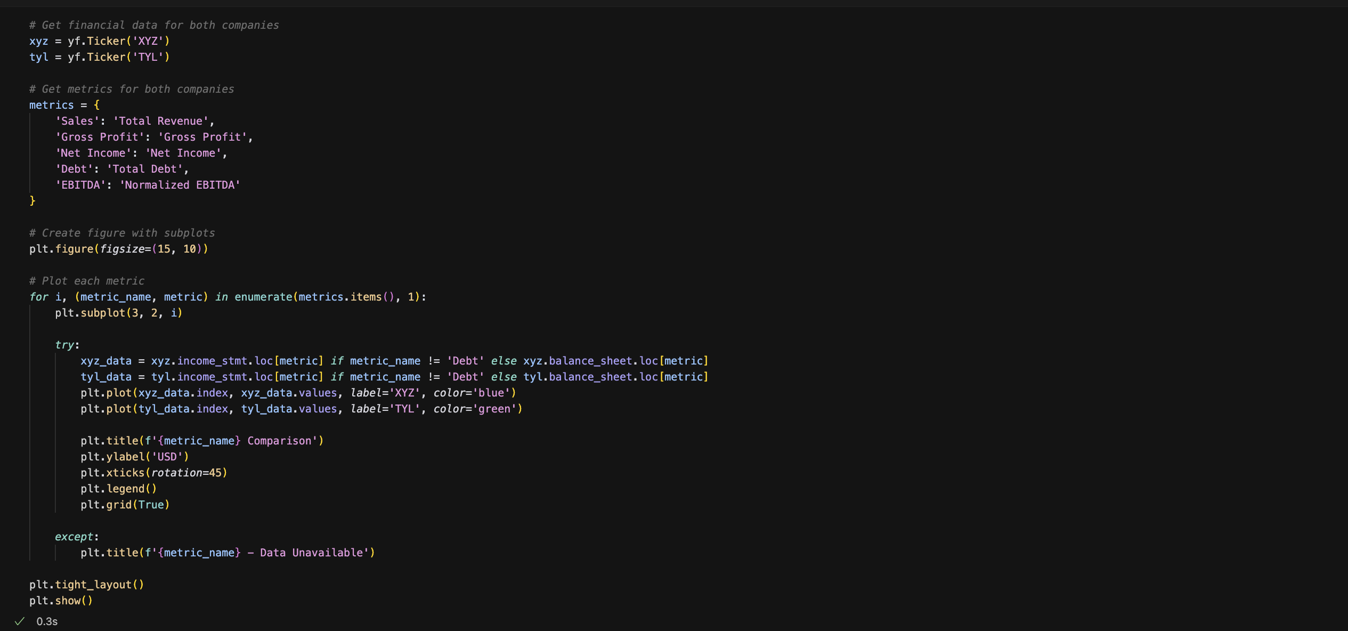The width and height of the screenshot is (1348, 631).
Task: Click the 0.3s execution time label
Action: click(47, 621)
